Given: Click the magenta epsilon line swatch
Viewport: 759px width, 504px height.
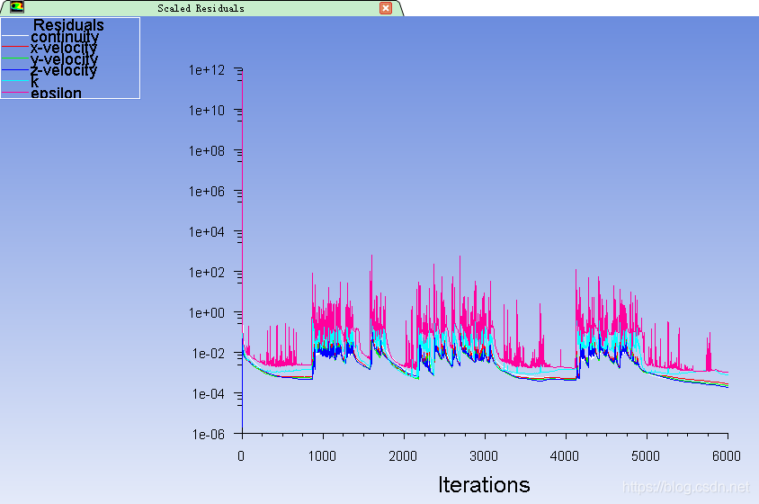Looking at the screenshot, I should [x=14, y=92].
